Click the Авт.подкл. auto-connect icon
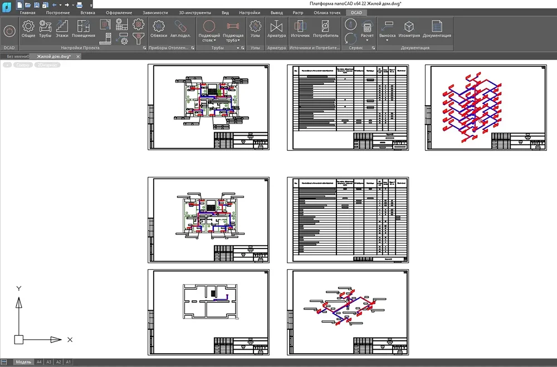Image resolution: width=557 pixels, height=367 pixels. click(x=180, y=28)
